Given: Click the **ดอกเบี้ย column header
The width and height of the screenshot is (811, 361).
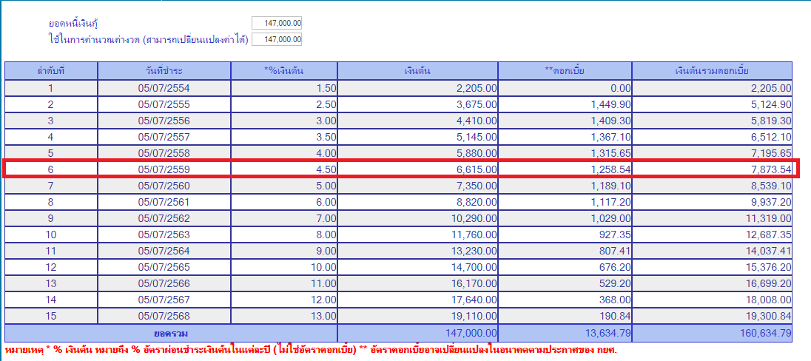Looking at the screenshot, I should pyautogui.click(x=565, y=71).
